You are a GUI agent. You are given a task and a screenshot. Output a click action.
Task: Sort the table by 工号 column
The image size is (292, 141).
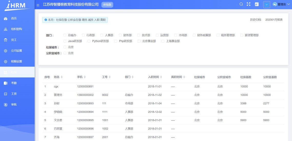[x=110, y=77]
